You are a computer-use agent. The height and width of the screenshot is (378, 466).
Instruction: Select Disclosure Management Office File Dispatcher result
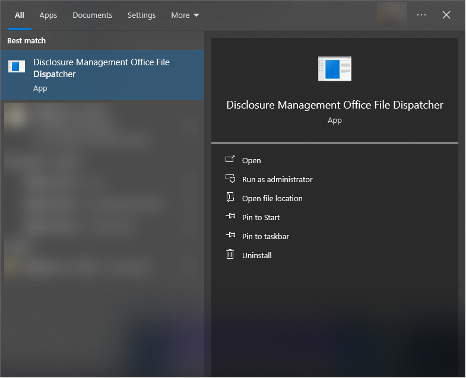(102, 75)
